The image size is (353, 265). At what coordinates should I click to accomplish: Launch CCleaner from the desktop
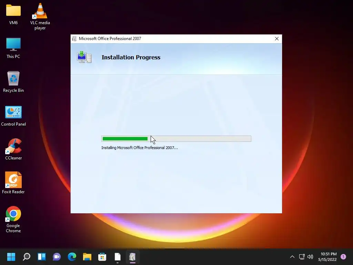(13, 149)
